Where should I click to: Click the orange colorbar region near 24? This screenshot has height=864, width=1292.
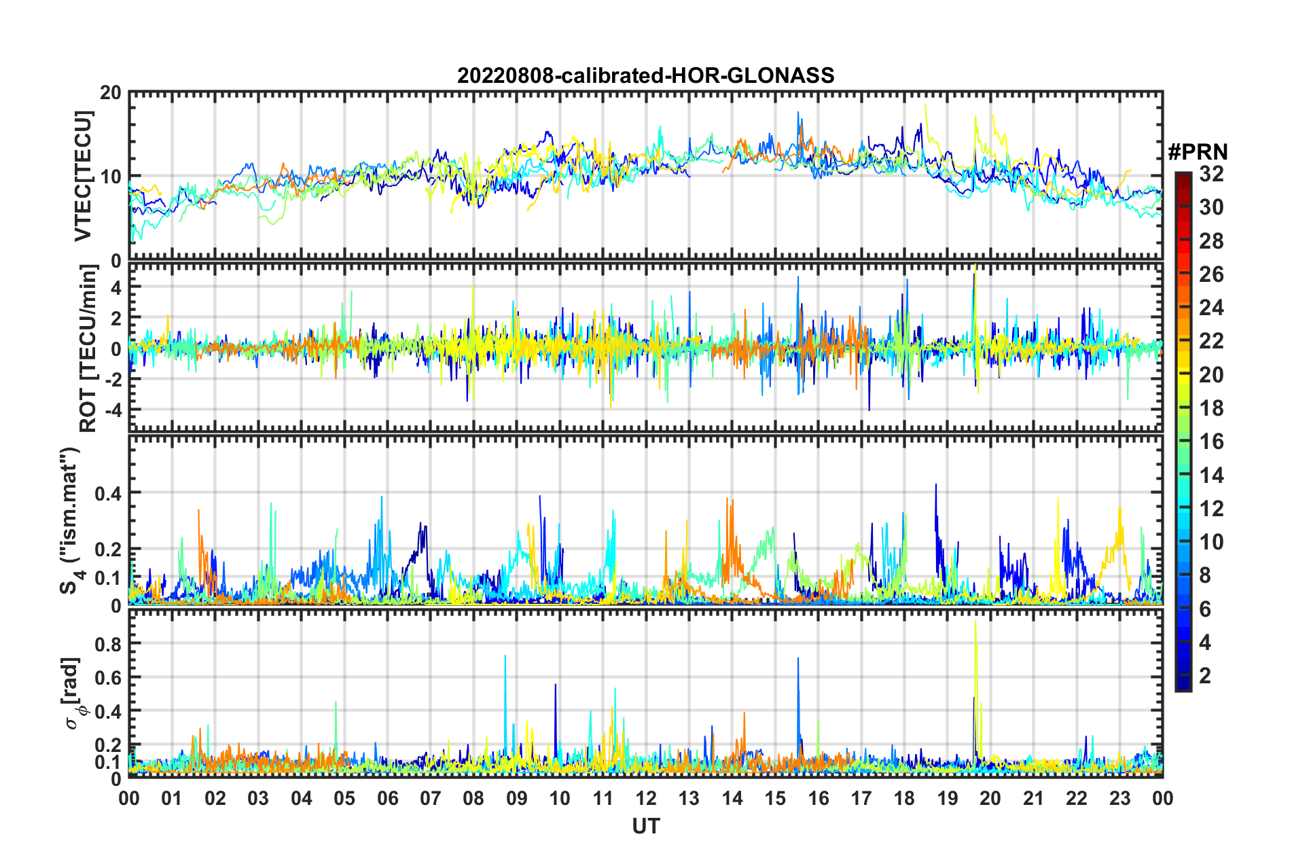coord(1183,308)
